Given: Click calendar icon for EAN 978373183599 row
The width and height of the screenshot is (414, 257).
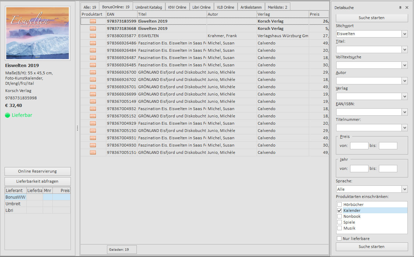Looking at the screenshot, I should tap(93, 21).
